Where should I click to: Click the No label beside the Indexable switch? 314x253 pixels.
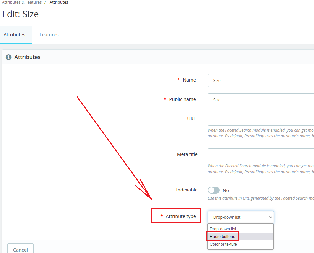tap(226, 190)
